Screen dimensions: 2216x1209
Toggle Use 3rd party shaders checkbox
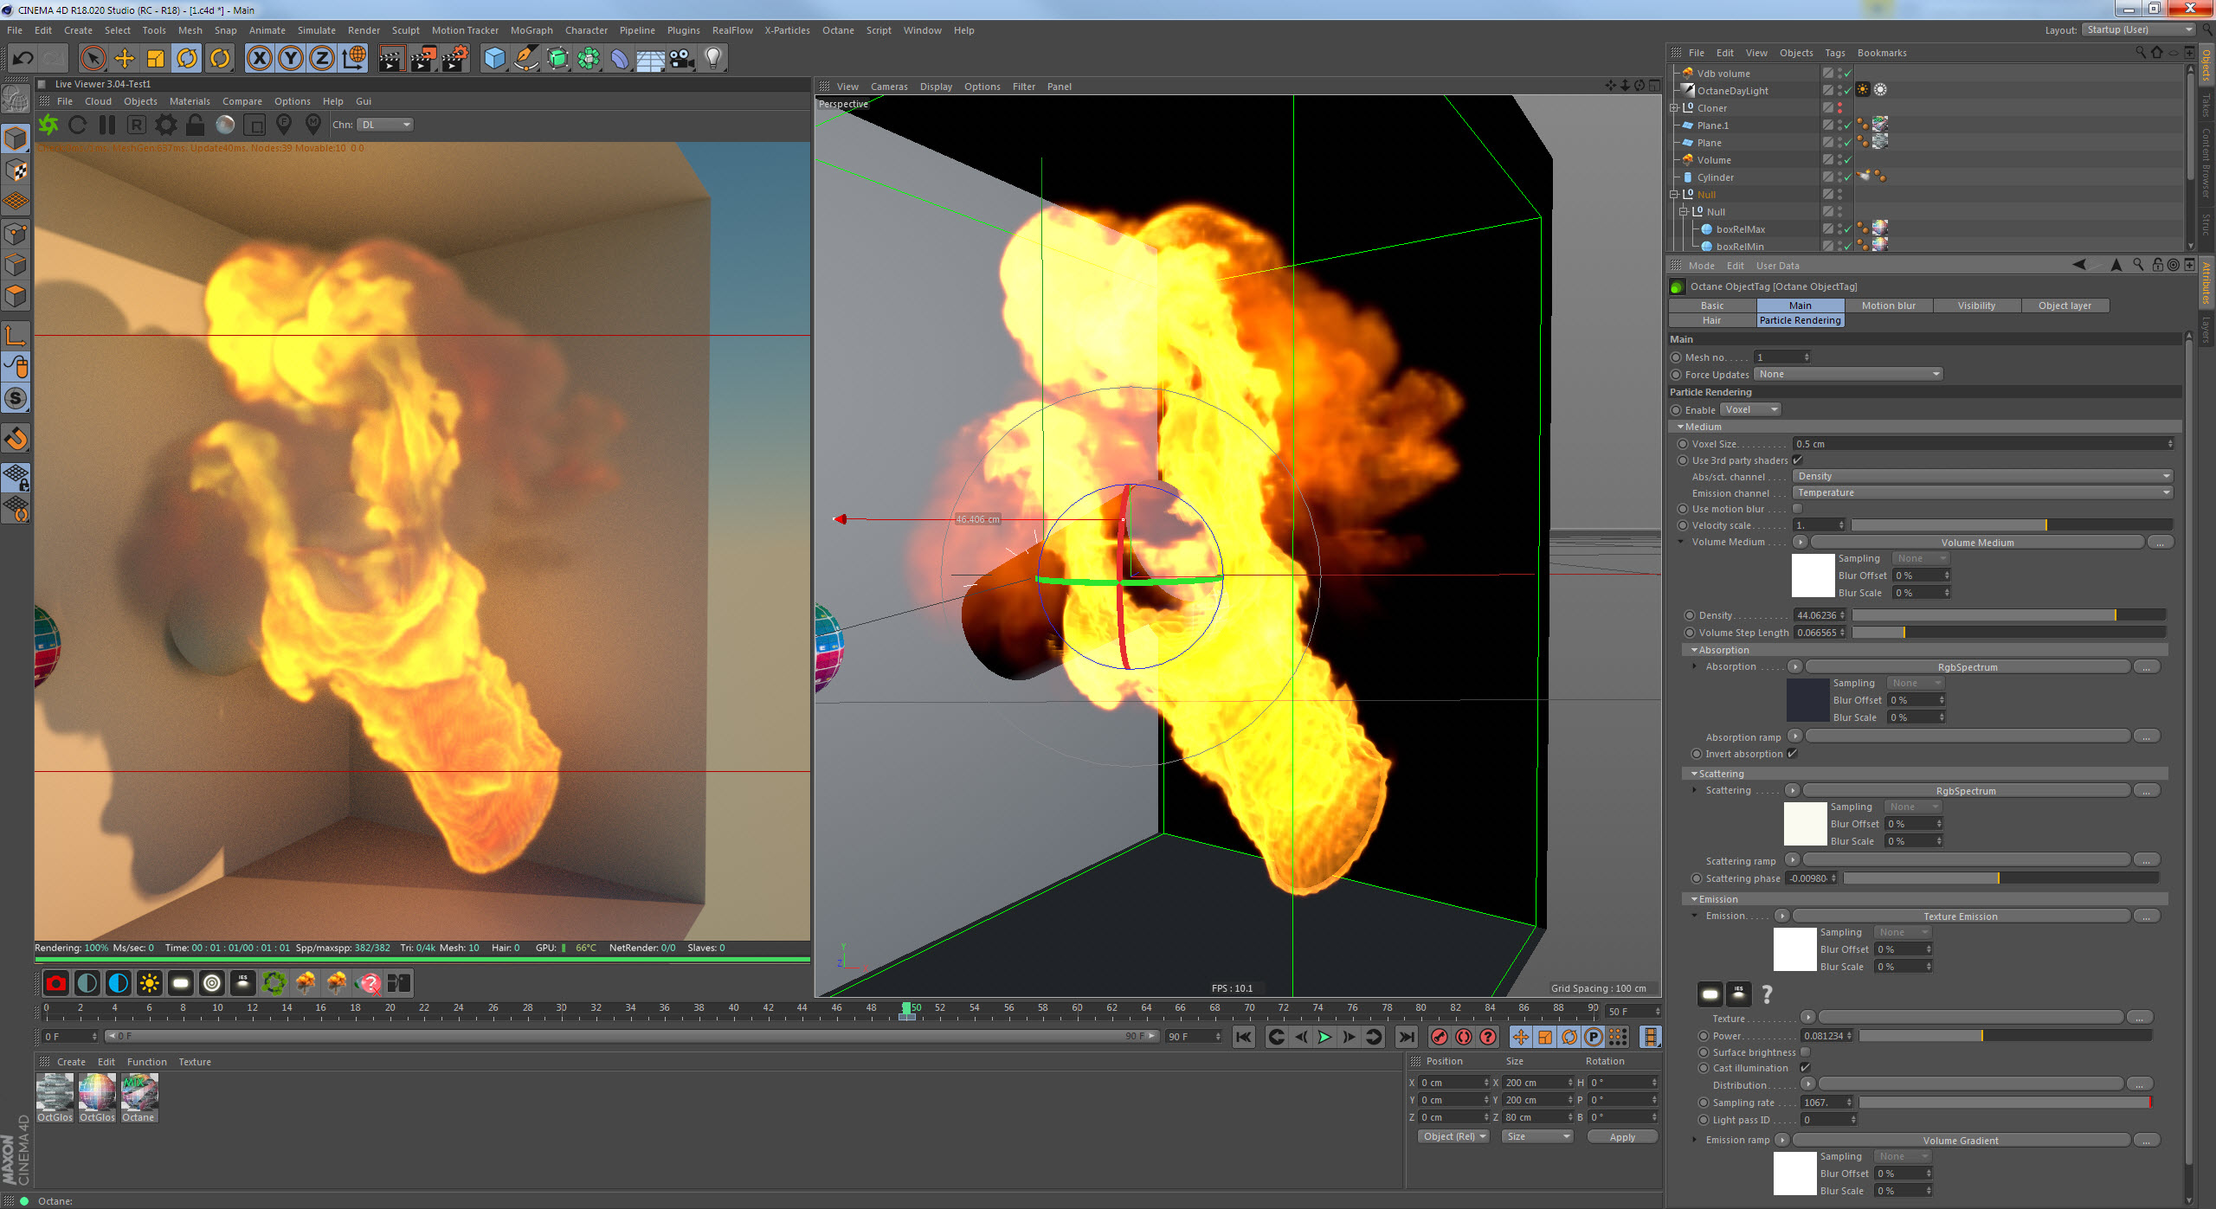pyautogui.click(x=1798, y=460)
